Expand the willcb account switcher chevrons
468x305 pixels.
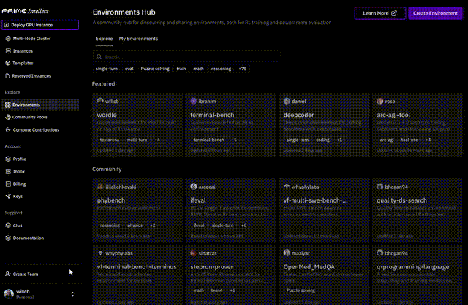[x=72, y=294]
